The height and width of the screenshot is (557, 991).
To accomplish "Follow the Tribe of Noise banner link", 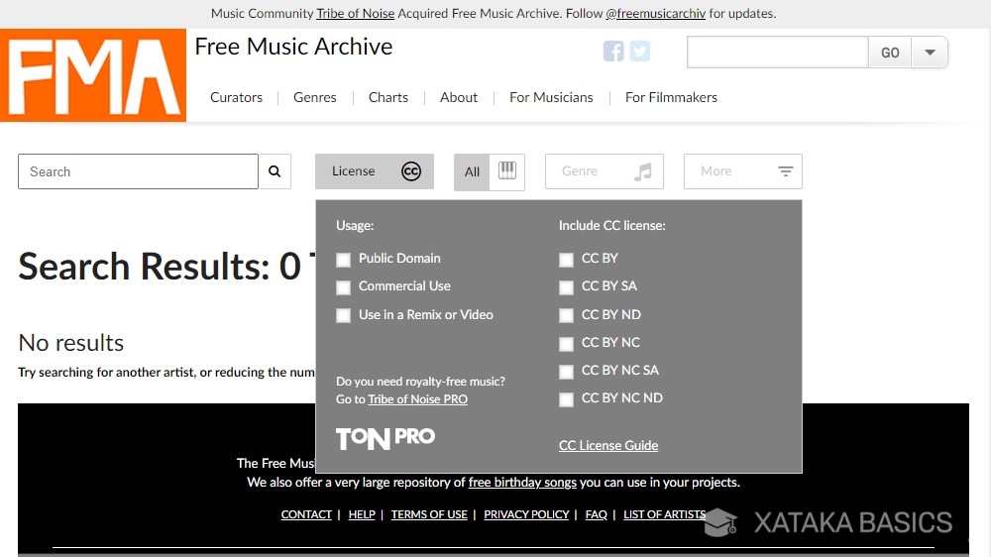I will pos(355,13).
